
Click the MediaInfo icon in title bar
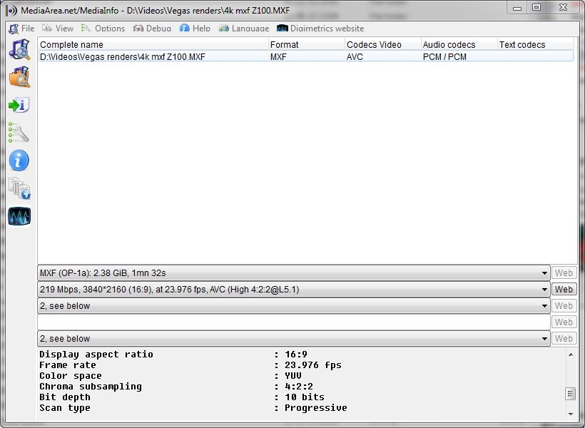pos(11,10)
